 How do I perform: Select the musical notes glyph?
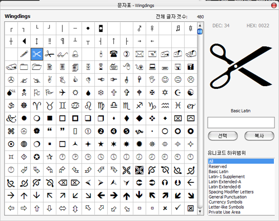pos(178,29)
